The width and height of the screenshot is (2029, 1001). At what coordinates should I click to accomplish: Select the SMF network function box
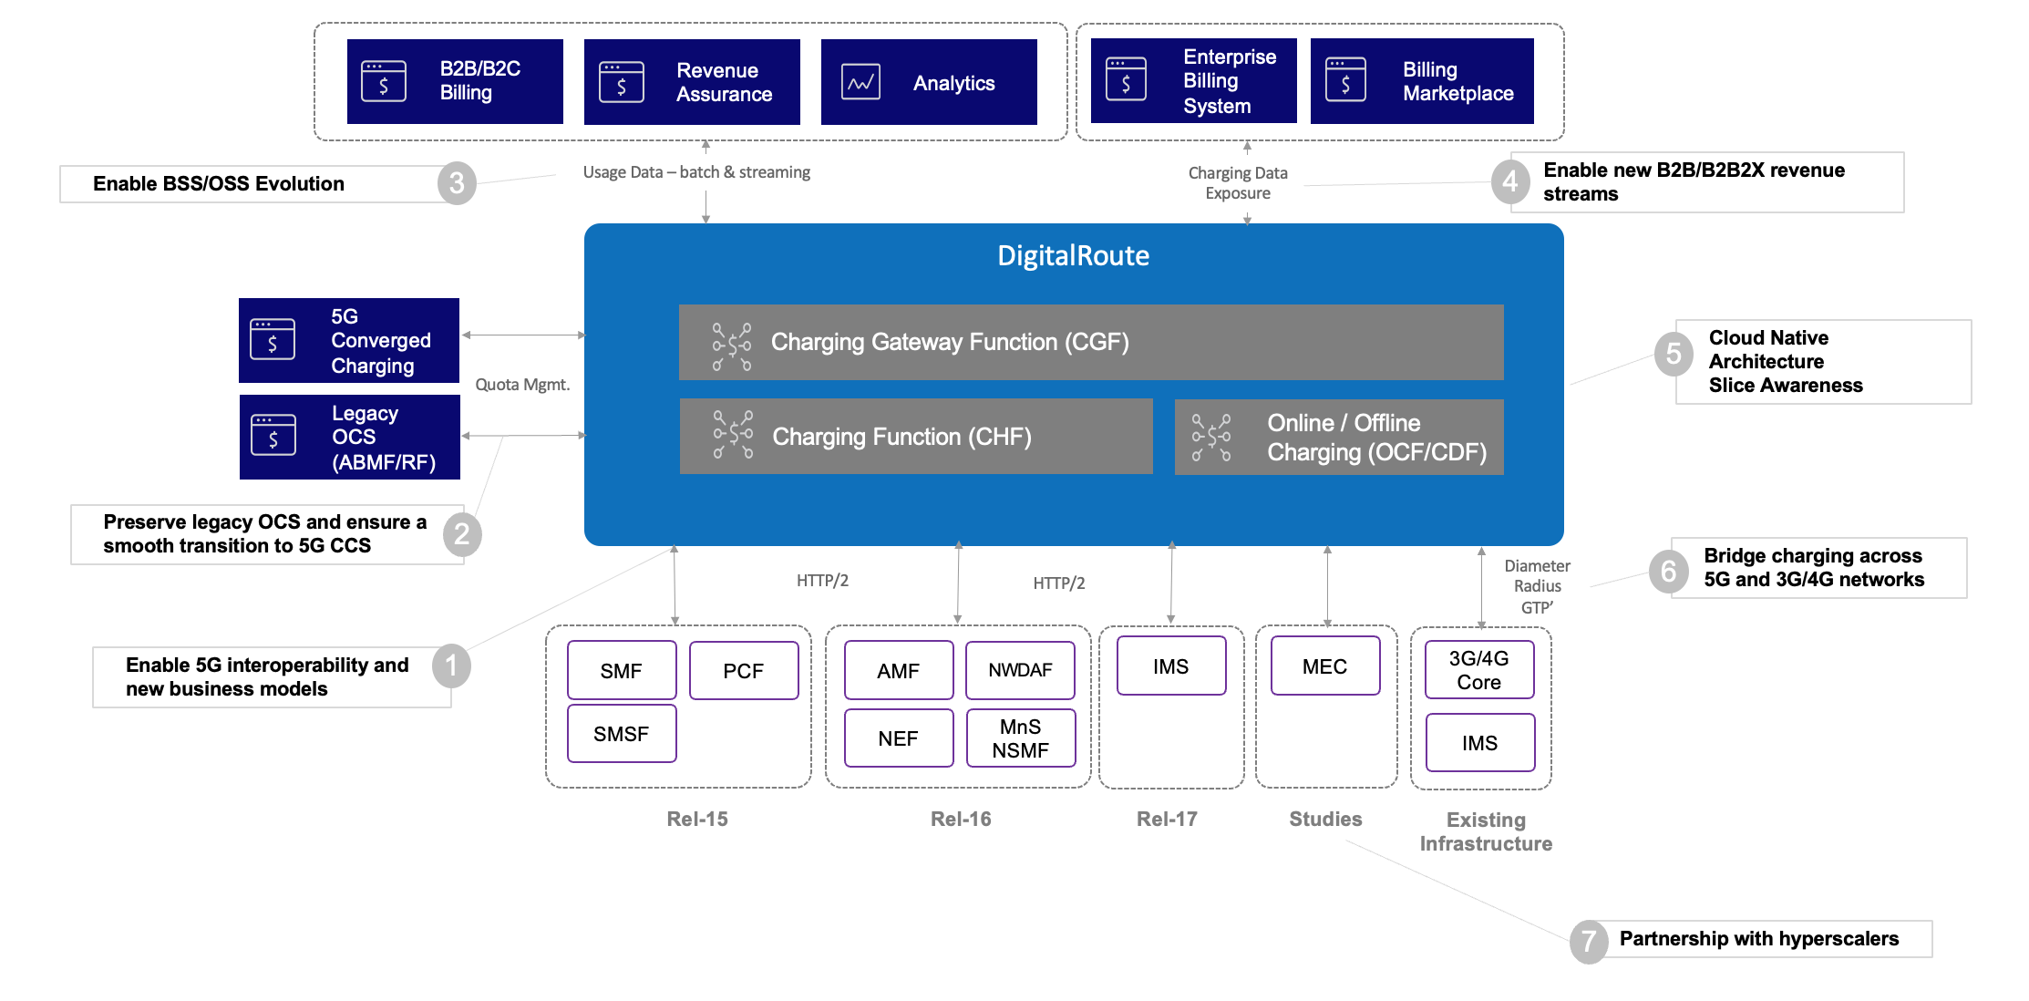point(622,670)
